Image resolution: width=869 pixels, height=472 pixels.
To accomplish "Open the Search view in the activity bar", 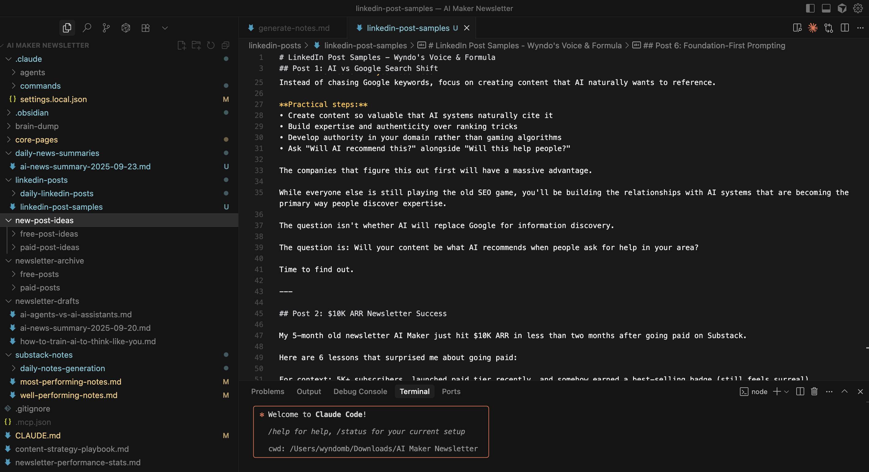I will (87, 28).
